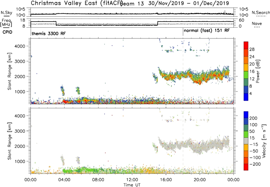Click the 'Power [dB]' color bar label

coord(258,71)
